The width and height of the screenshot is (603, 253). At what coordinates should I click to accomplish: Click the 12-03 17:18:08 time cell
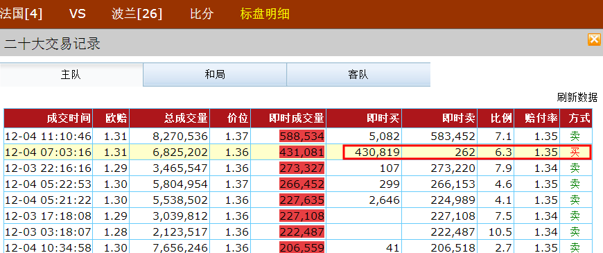click(49, 216)
